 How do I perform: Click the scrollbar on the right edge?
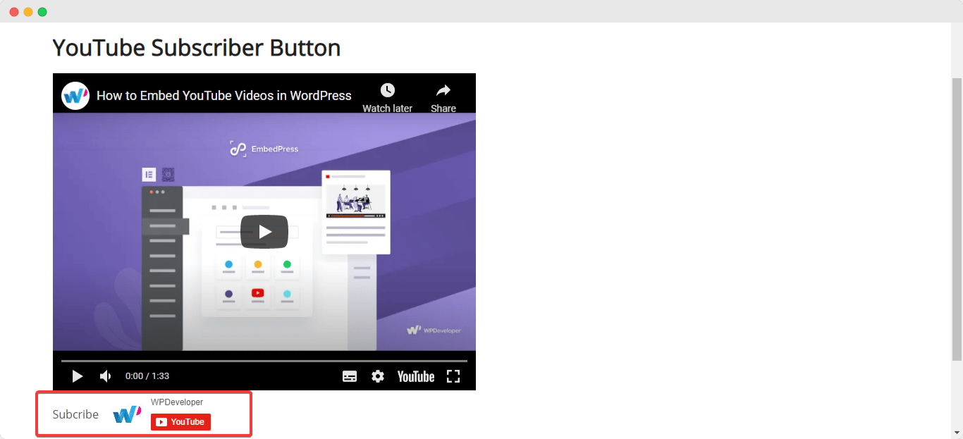(957, 211)
